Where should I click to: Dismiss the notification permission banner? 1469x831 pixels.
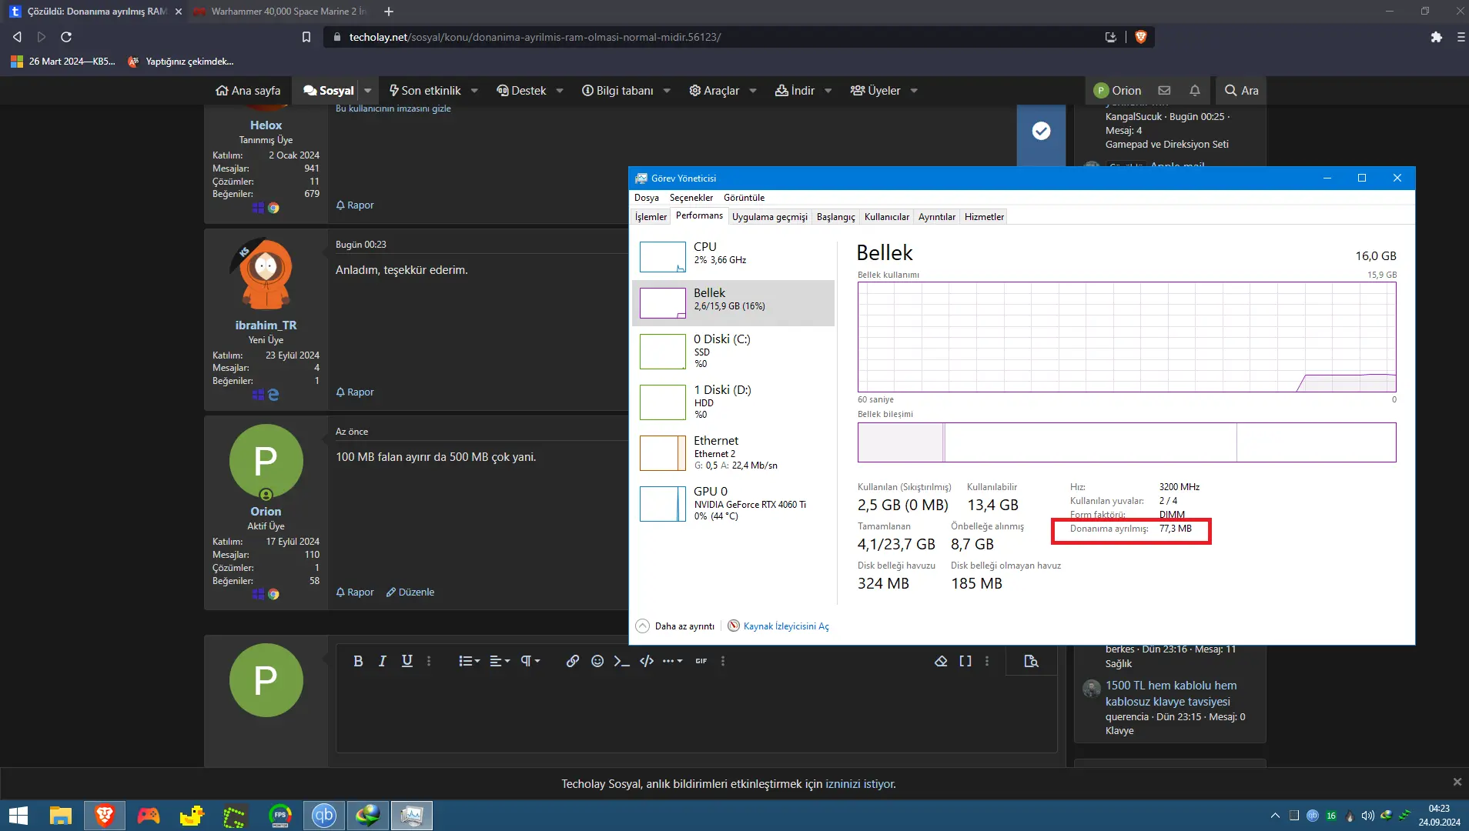pos(1457,782)
